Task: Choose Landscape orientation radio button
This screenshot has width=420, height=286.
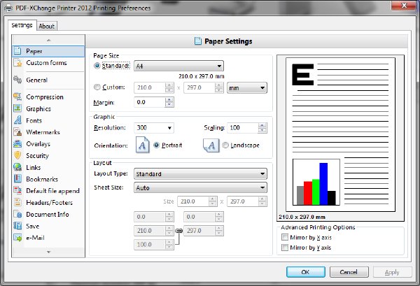Action: pyautogui.click(x=225, y=145)
